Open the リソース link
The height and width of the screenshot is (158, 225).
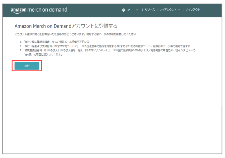[150, 10]
